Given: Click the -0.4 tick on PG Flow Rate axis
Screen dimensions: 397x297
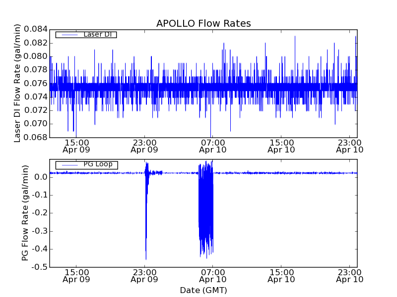Looking at the screenshot, I should [x=40, y=249].
